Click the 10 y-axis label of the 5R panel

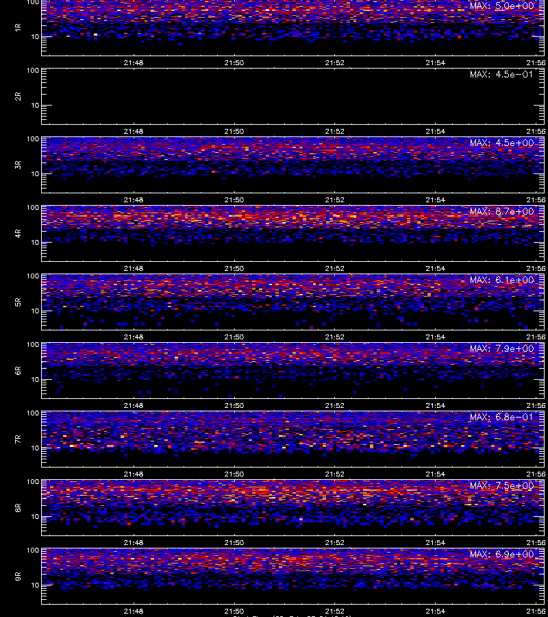(x=35, y=311)
